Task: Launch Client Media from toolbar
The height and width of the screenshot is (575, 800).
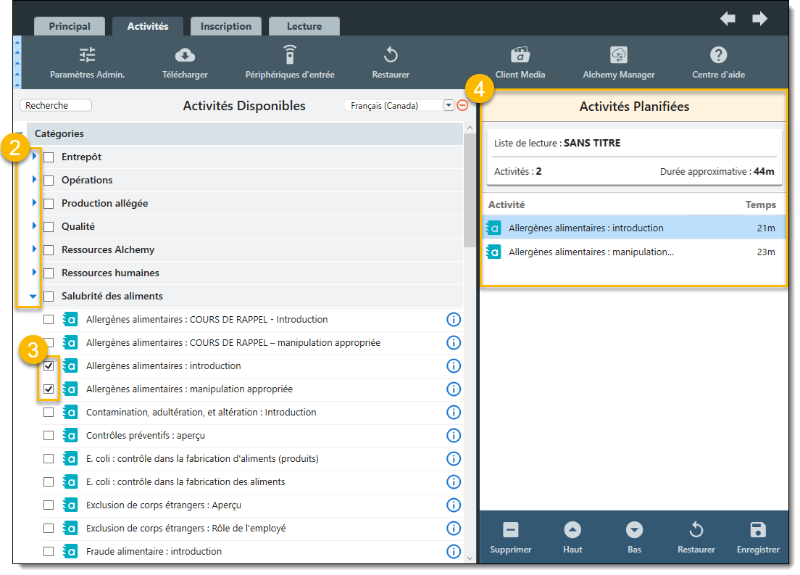Action: coord(520,56)
